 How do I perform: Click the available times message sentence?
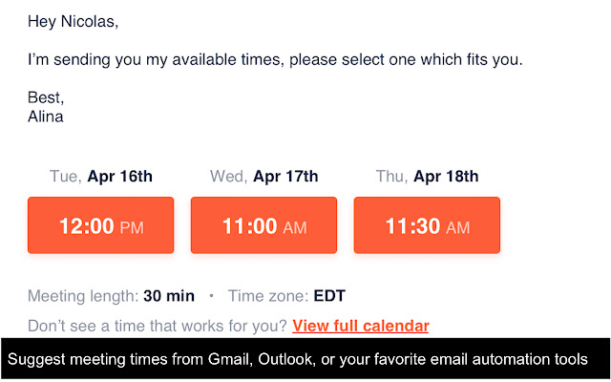pyautogui.click(x=275, y=59)
